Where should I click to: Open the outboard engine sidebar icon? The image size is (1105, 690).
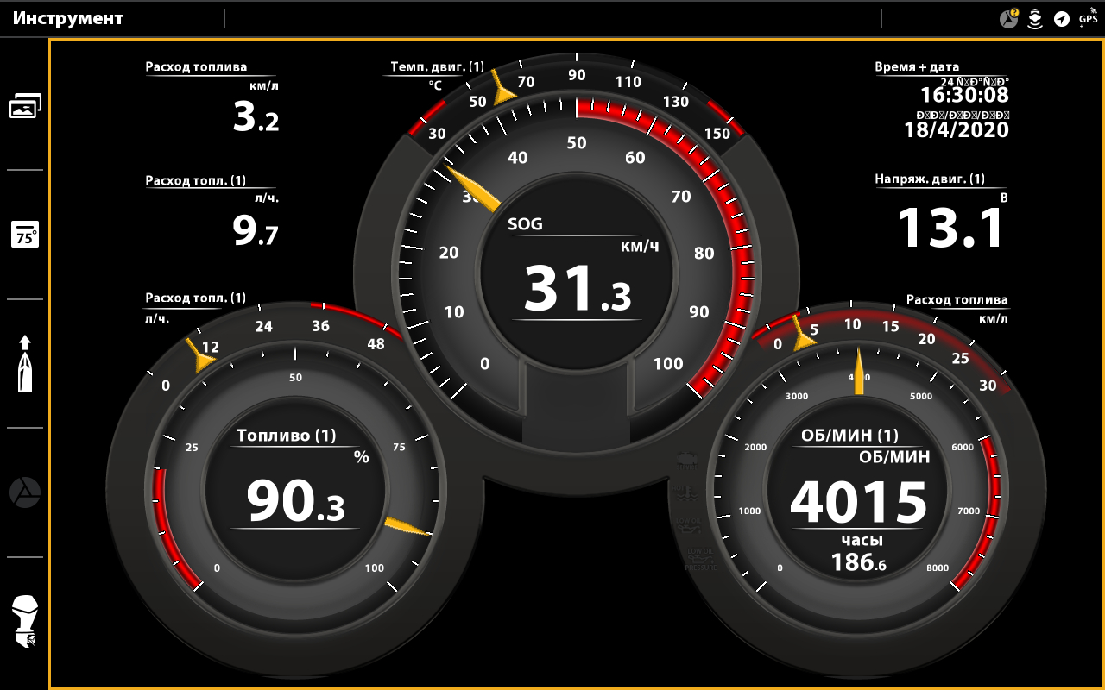pyautogui.click(x=25, y=622)
